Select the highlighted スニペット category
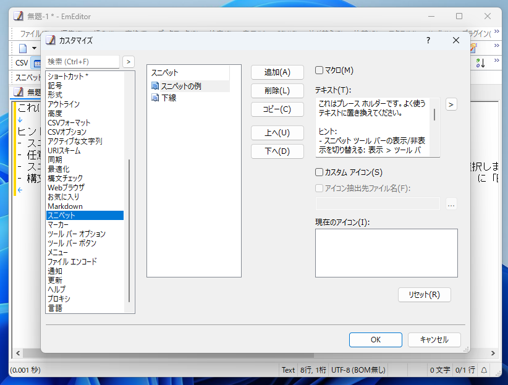Image resolution: width=508 pixels, height=385 pixels. point(85,215)
